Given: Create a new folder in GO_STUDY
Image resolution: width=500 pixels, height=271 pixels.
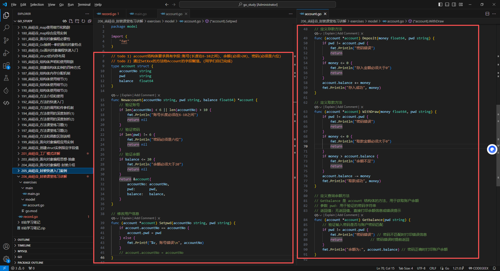Looking at the screenshot, I should click(x=77, y=21).
